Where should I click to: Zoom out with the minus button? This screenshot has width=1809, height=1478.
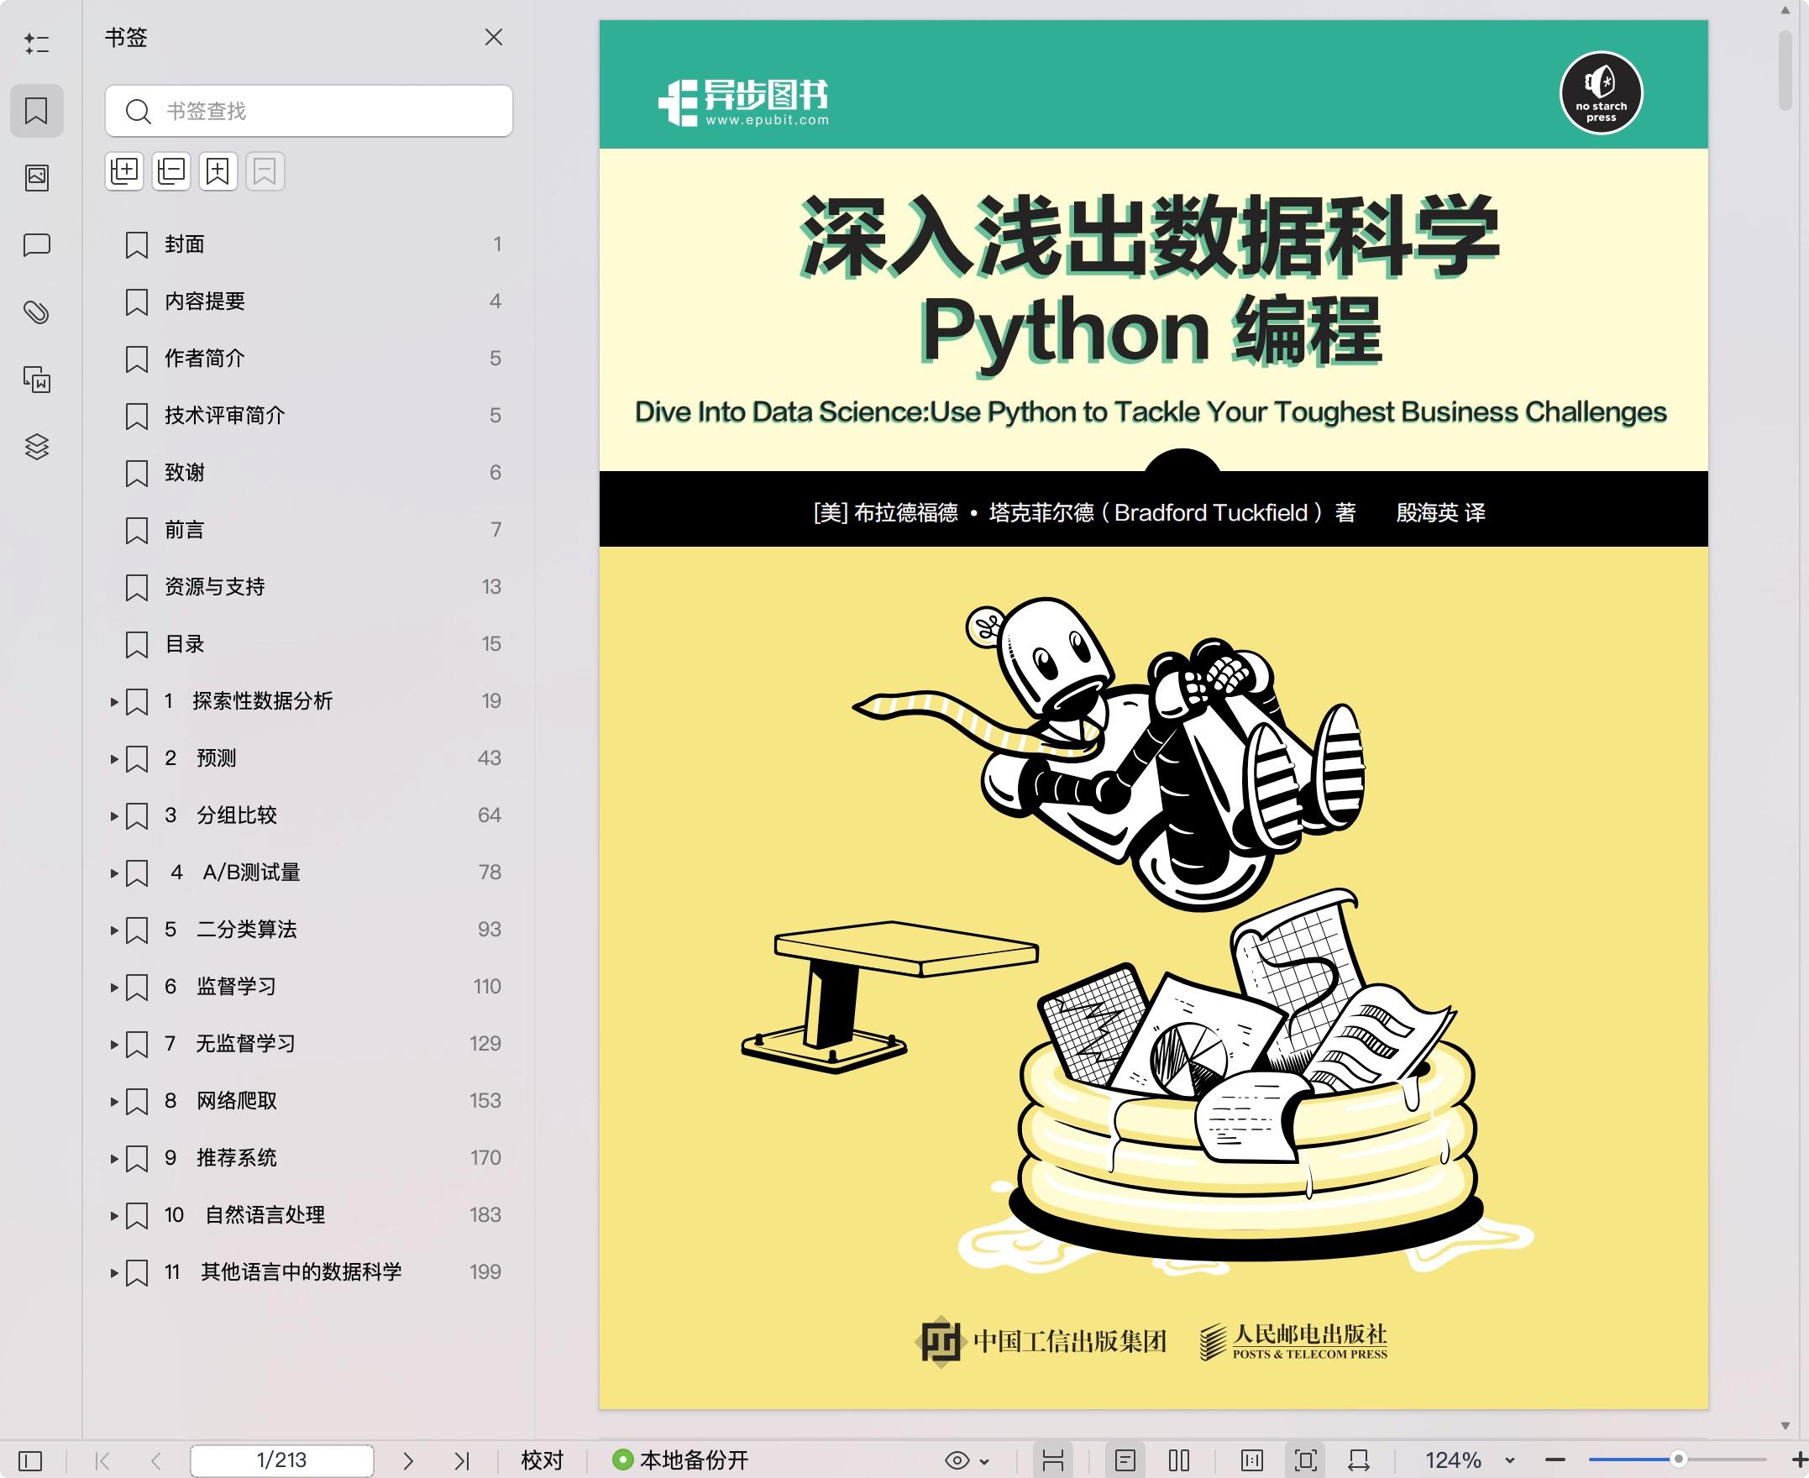[x=1555, y=1461]
